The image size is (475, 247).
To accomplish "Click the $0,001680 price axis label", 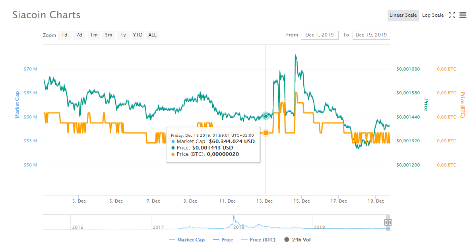I will coord(408,69).
